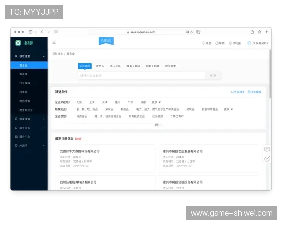Click the edit pencil icon at right edge

tap(267, 159)
